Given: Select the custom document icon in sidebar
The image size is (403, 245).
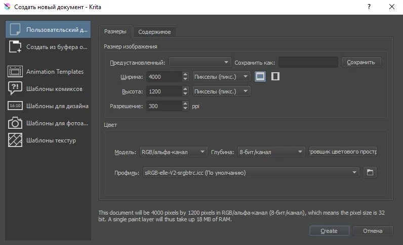Looking at the screenshot, I should click(15, 29).
